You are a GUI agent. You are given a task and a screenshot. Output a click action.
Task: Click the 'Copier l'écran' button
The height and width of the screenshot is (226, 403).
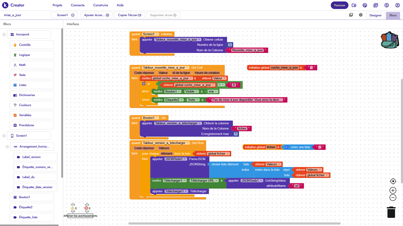tap(129, 15)
